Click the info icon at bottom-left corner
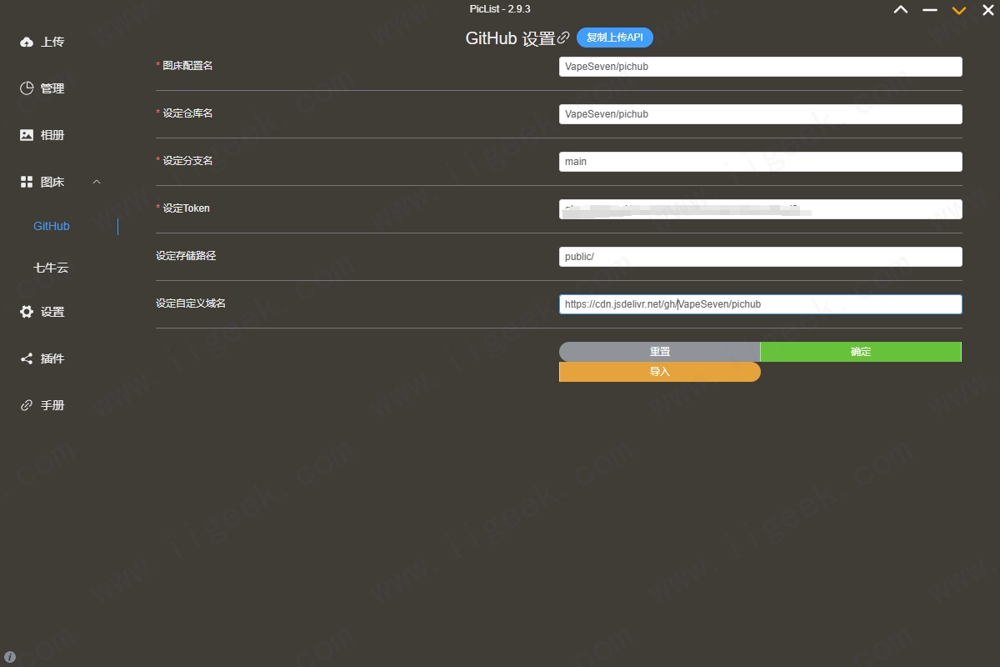Viewport: 1000px width, 667px height. click(x=10, y=657)
